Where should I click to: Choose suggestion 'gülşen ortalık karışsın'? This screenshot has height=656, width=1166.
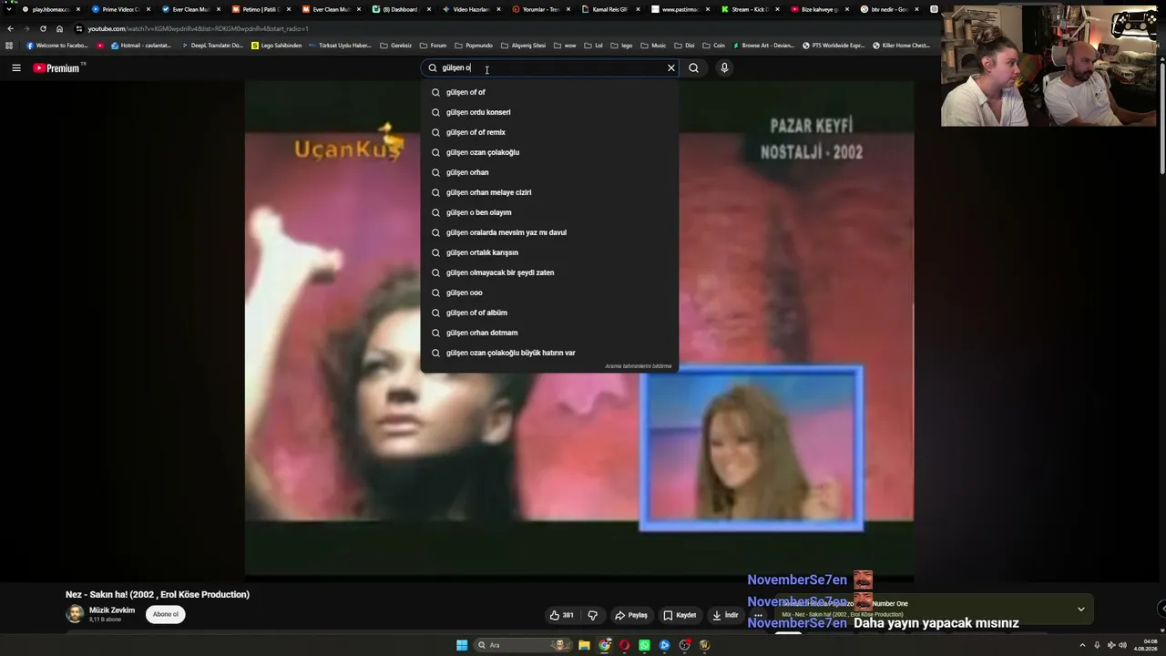[549, 252]
